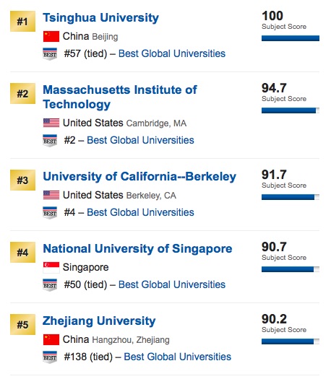Image resolution: width=331 pixels, height=379 pixels.
Task: Click Best Global Universities link under Tsinghua
Action: pos(172,53)
